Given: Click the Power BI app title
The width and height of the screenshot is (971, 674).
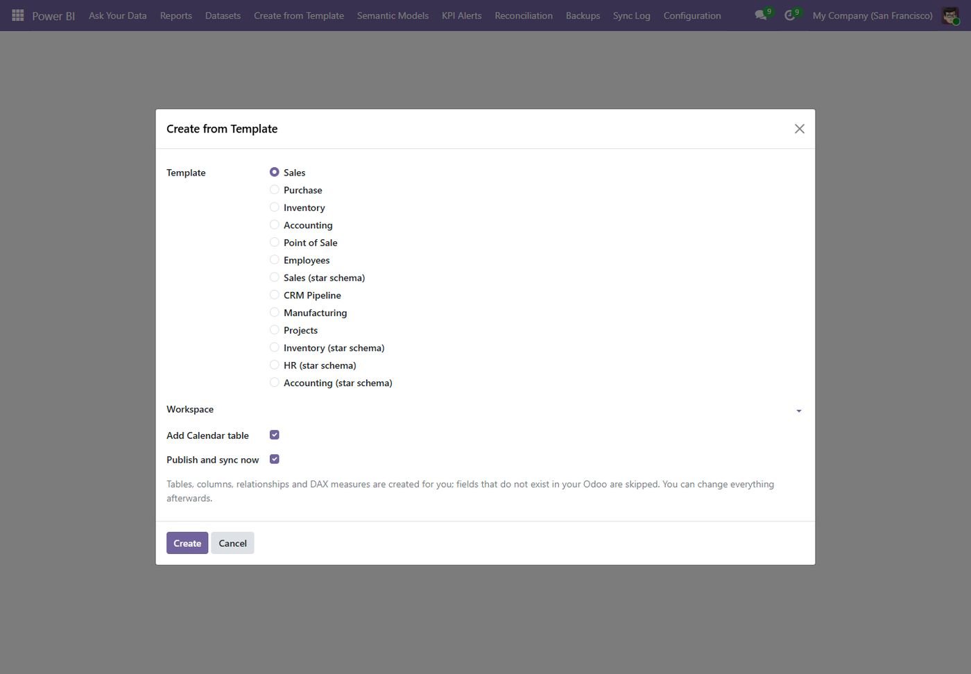Looking at the screenshot, I should (x=53, y=16).
